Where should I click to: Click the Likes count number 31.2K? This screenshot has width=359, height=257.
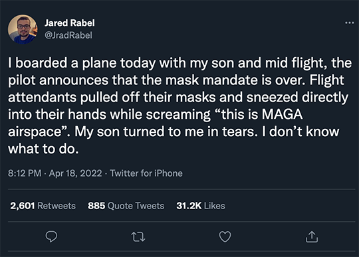click(x=189, y=206)
